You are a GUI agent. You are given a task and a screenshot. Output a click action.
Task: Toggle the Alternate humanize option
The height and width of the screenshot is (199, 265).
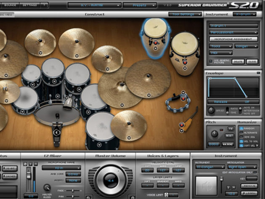click(241, 133)
